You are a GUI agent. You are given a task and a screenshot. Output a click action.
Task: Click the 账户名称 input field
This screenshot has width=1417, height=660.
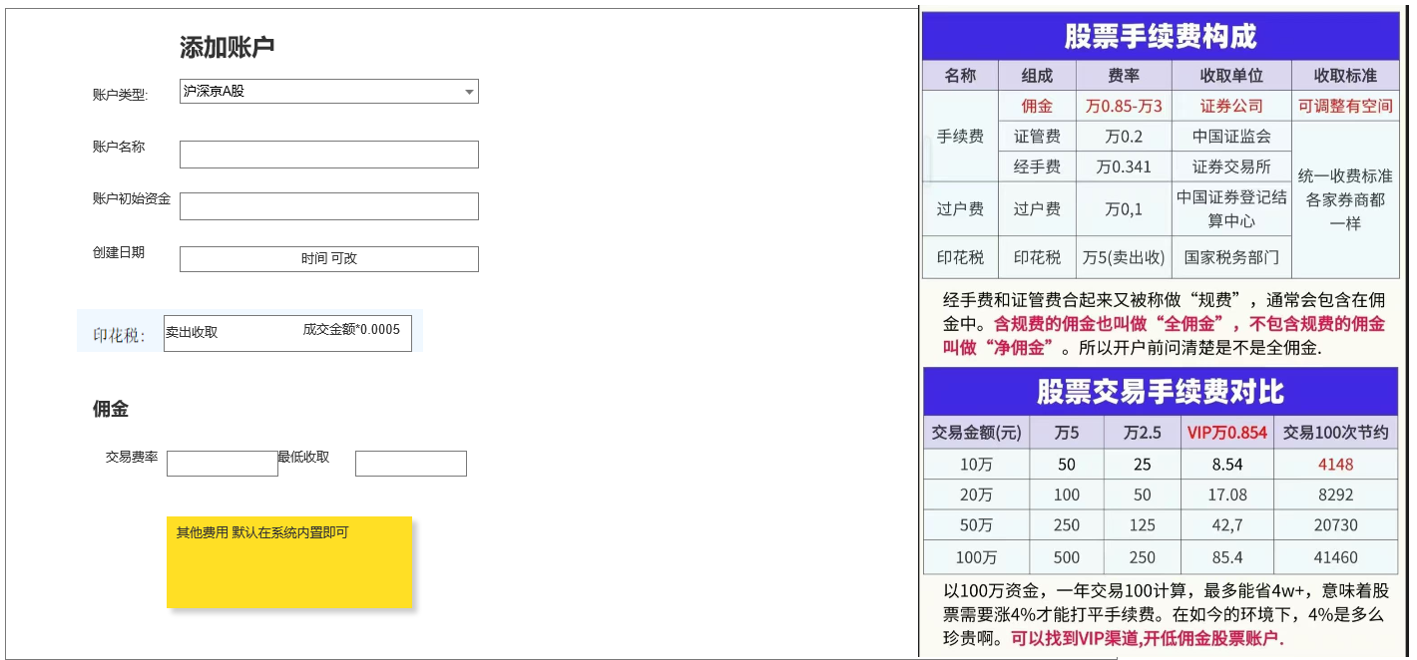328,155
